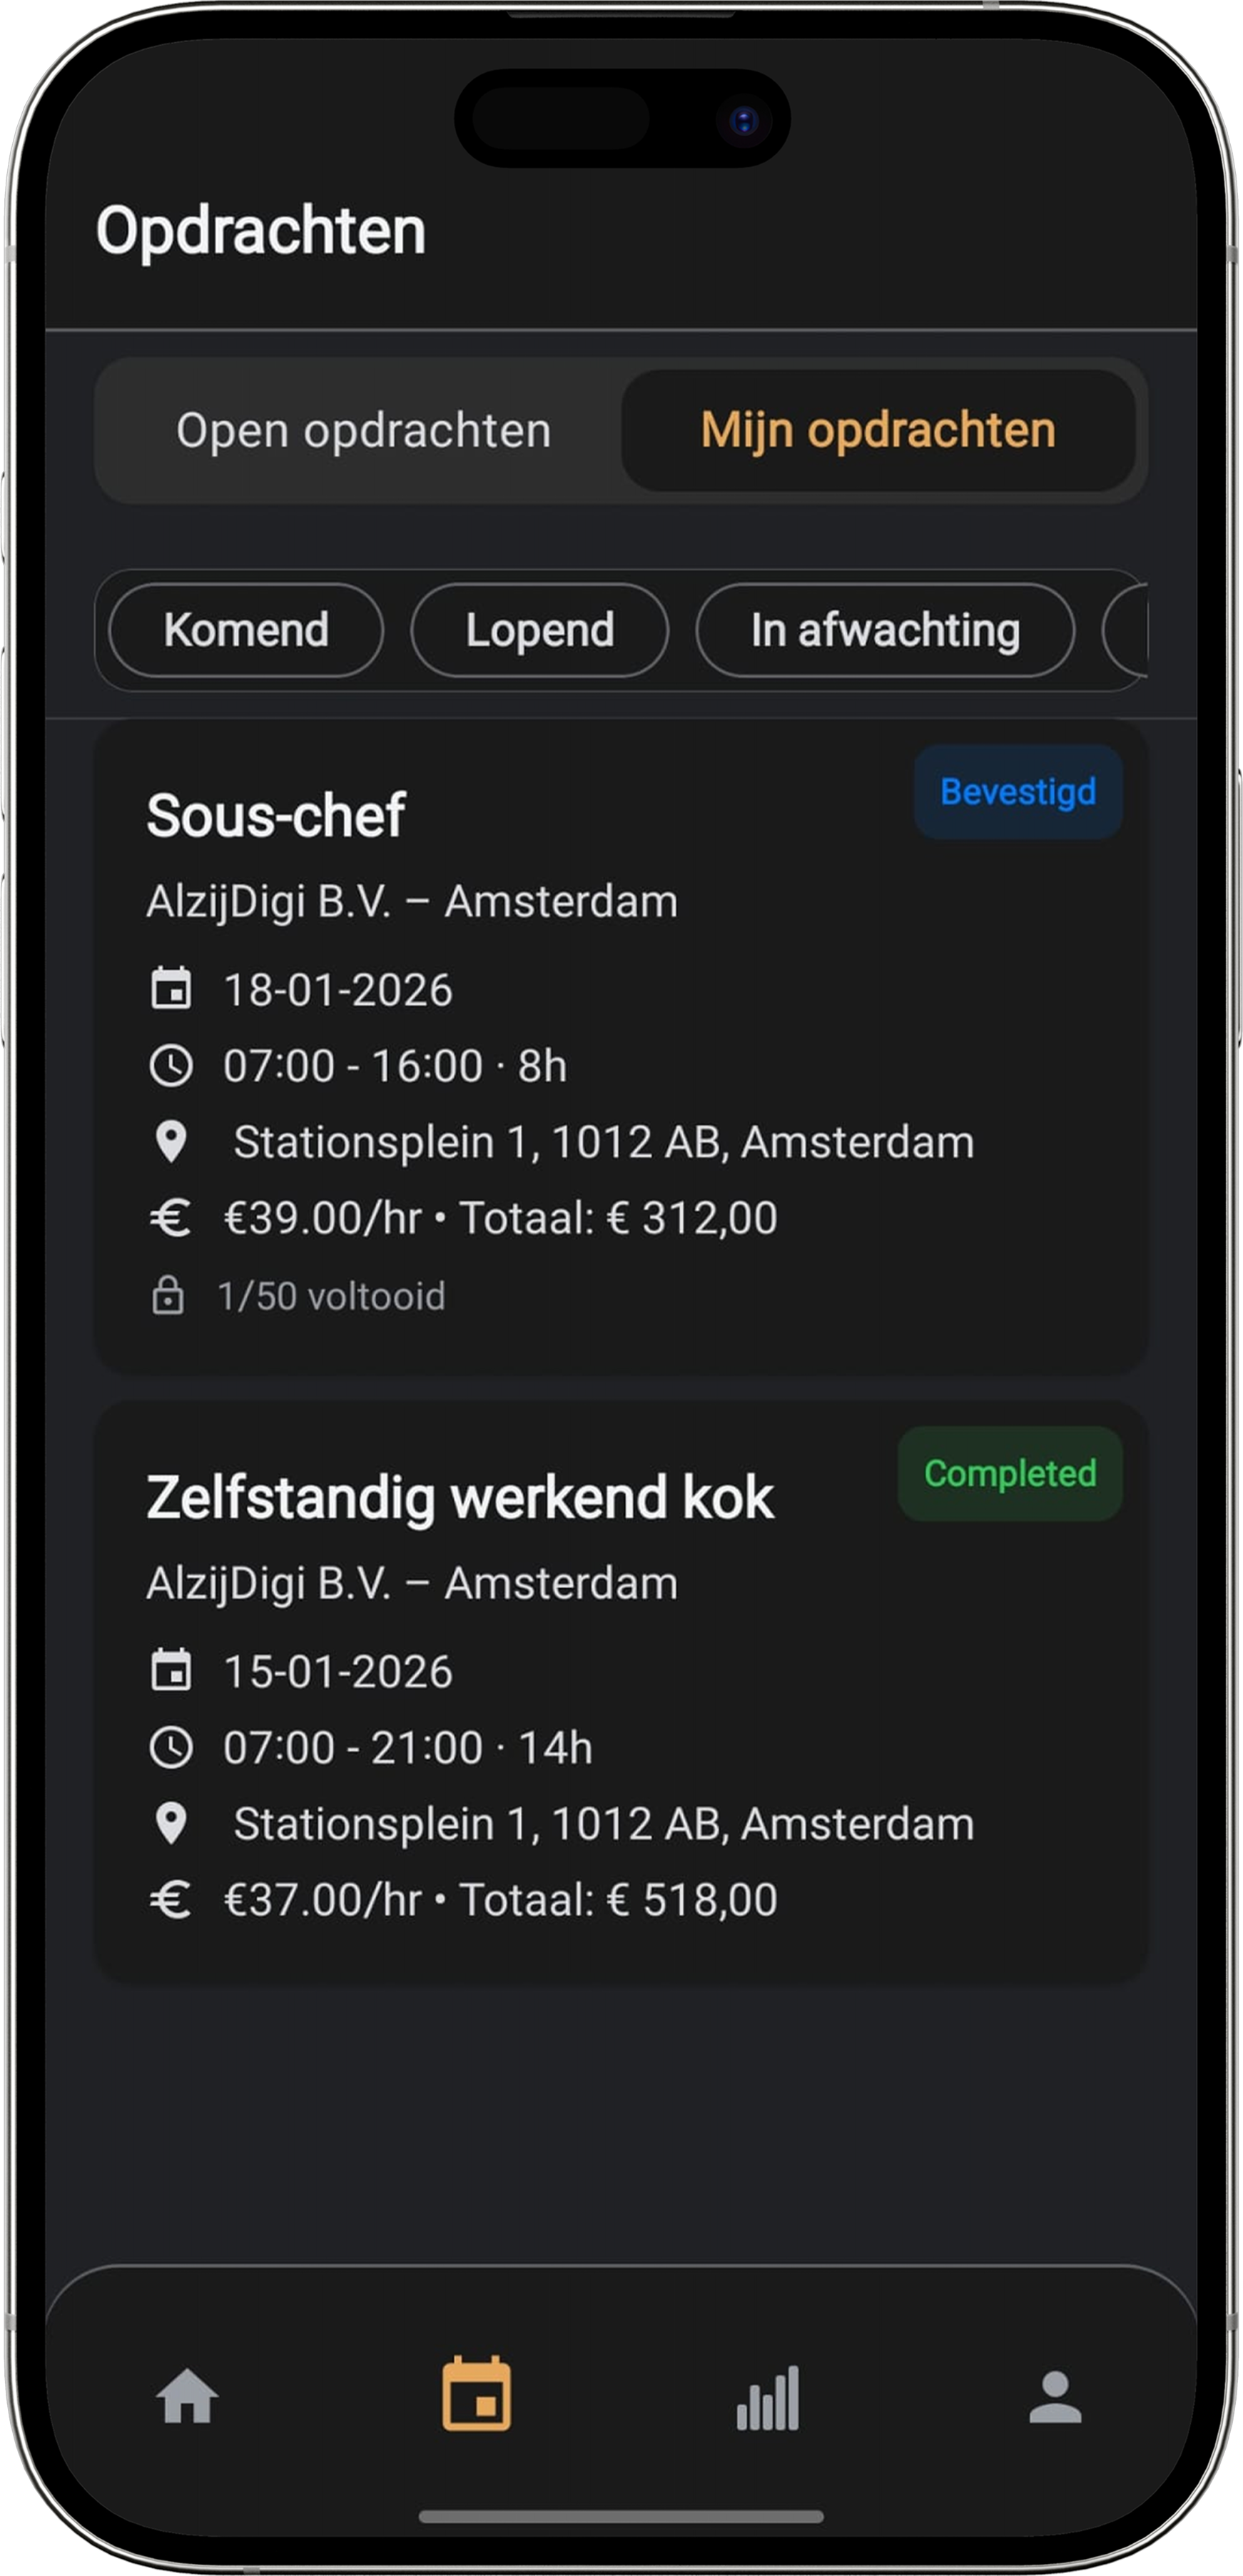Toggle the Komend filter chip

coord(246,630)
